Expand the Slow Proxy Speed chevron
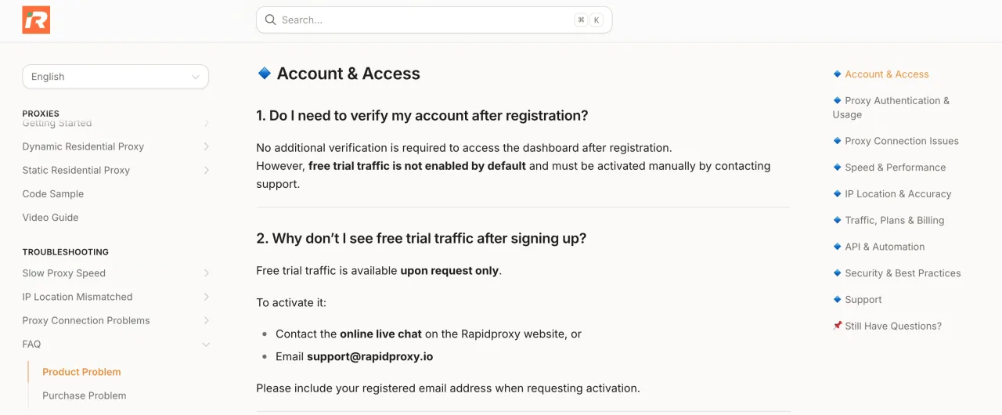 (206, 273)
